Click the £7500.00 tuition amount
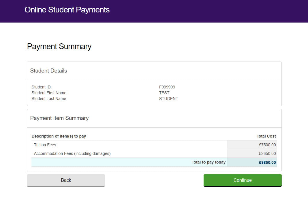Image resolution: width=308 pixels, height=202 pixels. click(x=267, y=145)
